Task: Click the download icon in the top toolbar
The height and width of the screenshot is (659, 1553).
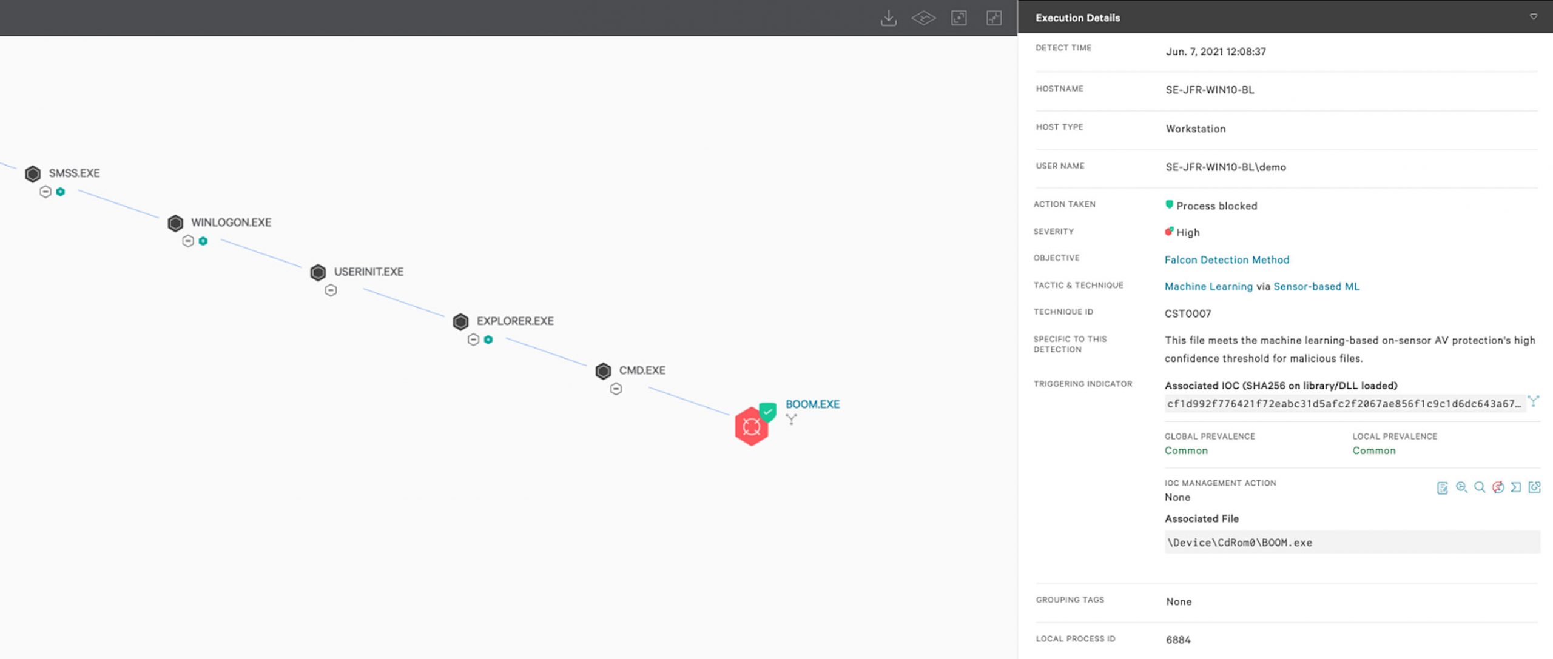Action: tap(889, 18)
